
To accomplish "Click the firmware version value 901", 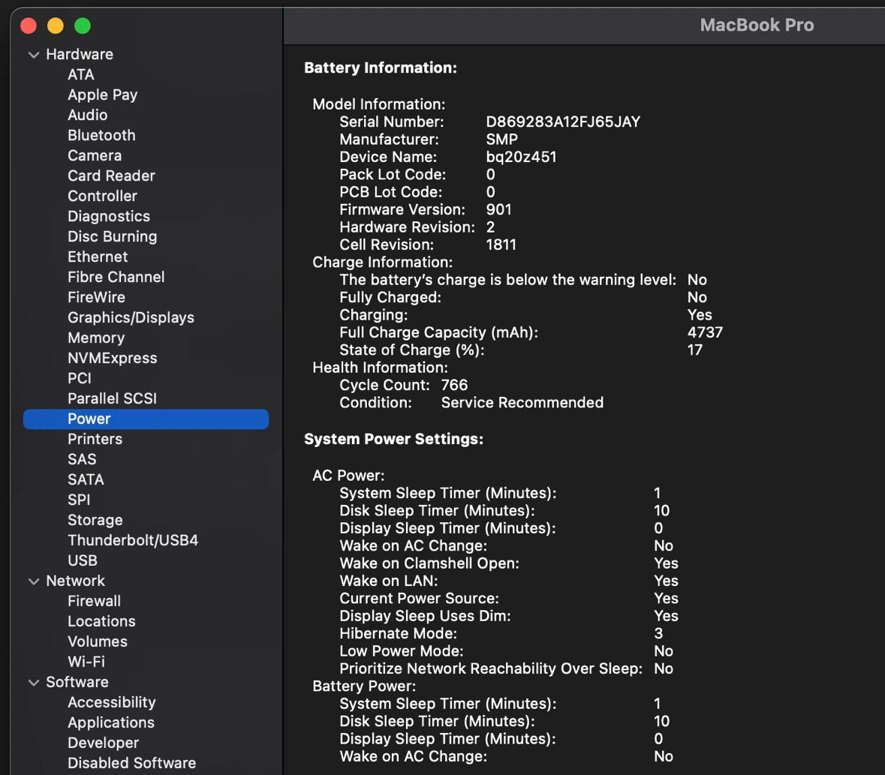I will click(x=499, y=210).
